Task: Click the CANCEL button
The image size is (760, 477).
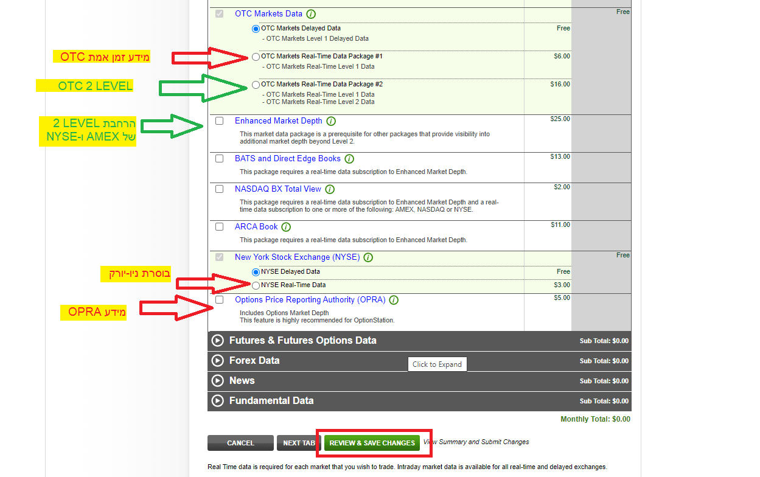Action: [x=240, y=443]
